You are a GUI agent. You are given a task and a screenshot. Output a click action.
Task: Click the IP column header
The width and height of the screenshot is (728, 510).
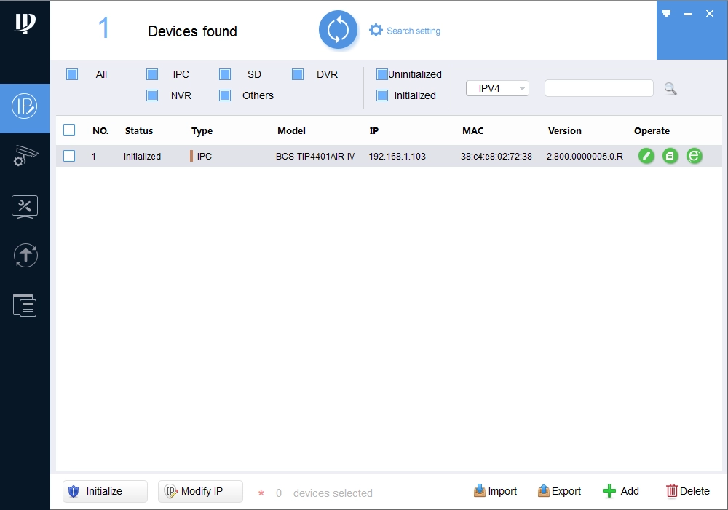pos(373,131)
